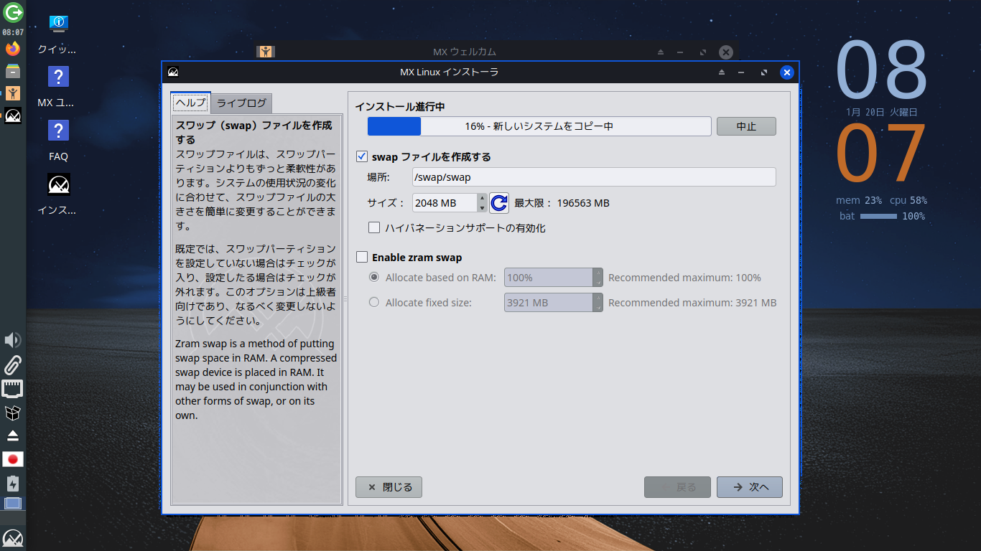Click the workspace pager in the panel
The height and width of the screenshot is (551, 981).
(13, 503)
